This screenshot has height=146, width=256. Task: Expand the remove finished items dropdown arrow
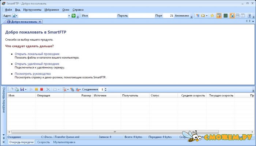click(68, 90)
